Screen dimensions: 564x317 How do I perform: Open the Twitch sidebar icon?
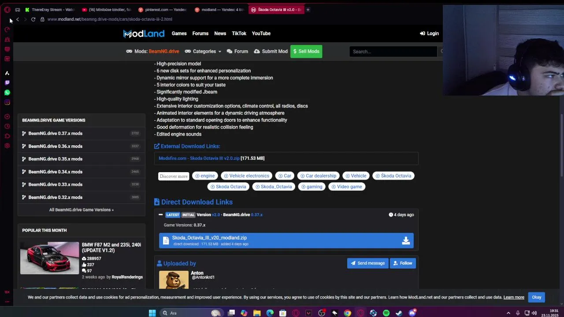(x=7, y=82)
